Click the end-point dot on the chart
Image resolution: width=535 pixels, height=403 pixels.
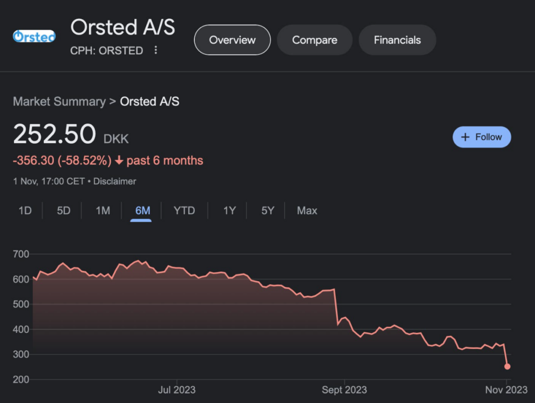tap(507, 366)
